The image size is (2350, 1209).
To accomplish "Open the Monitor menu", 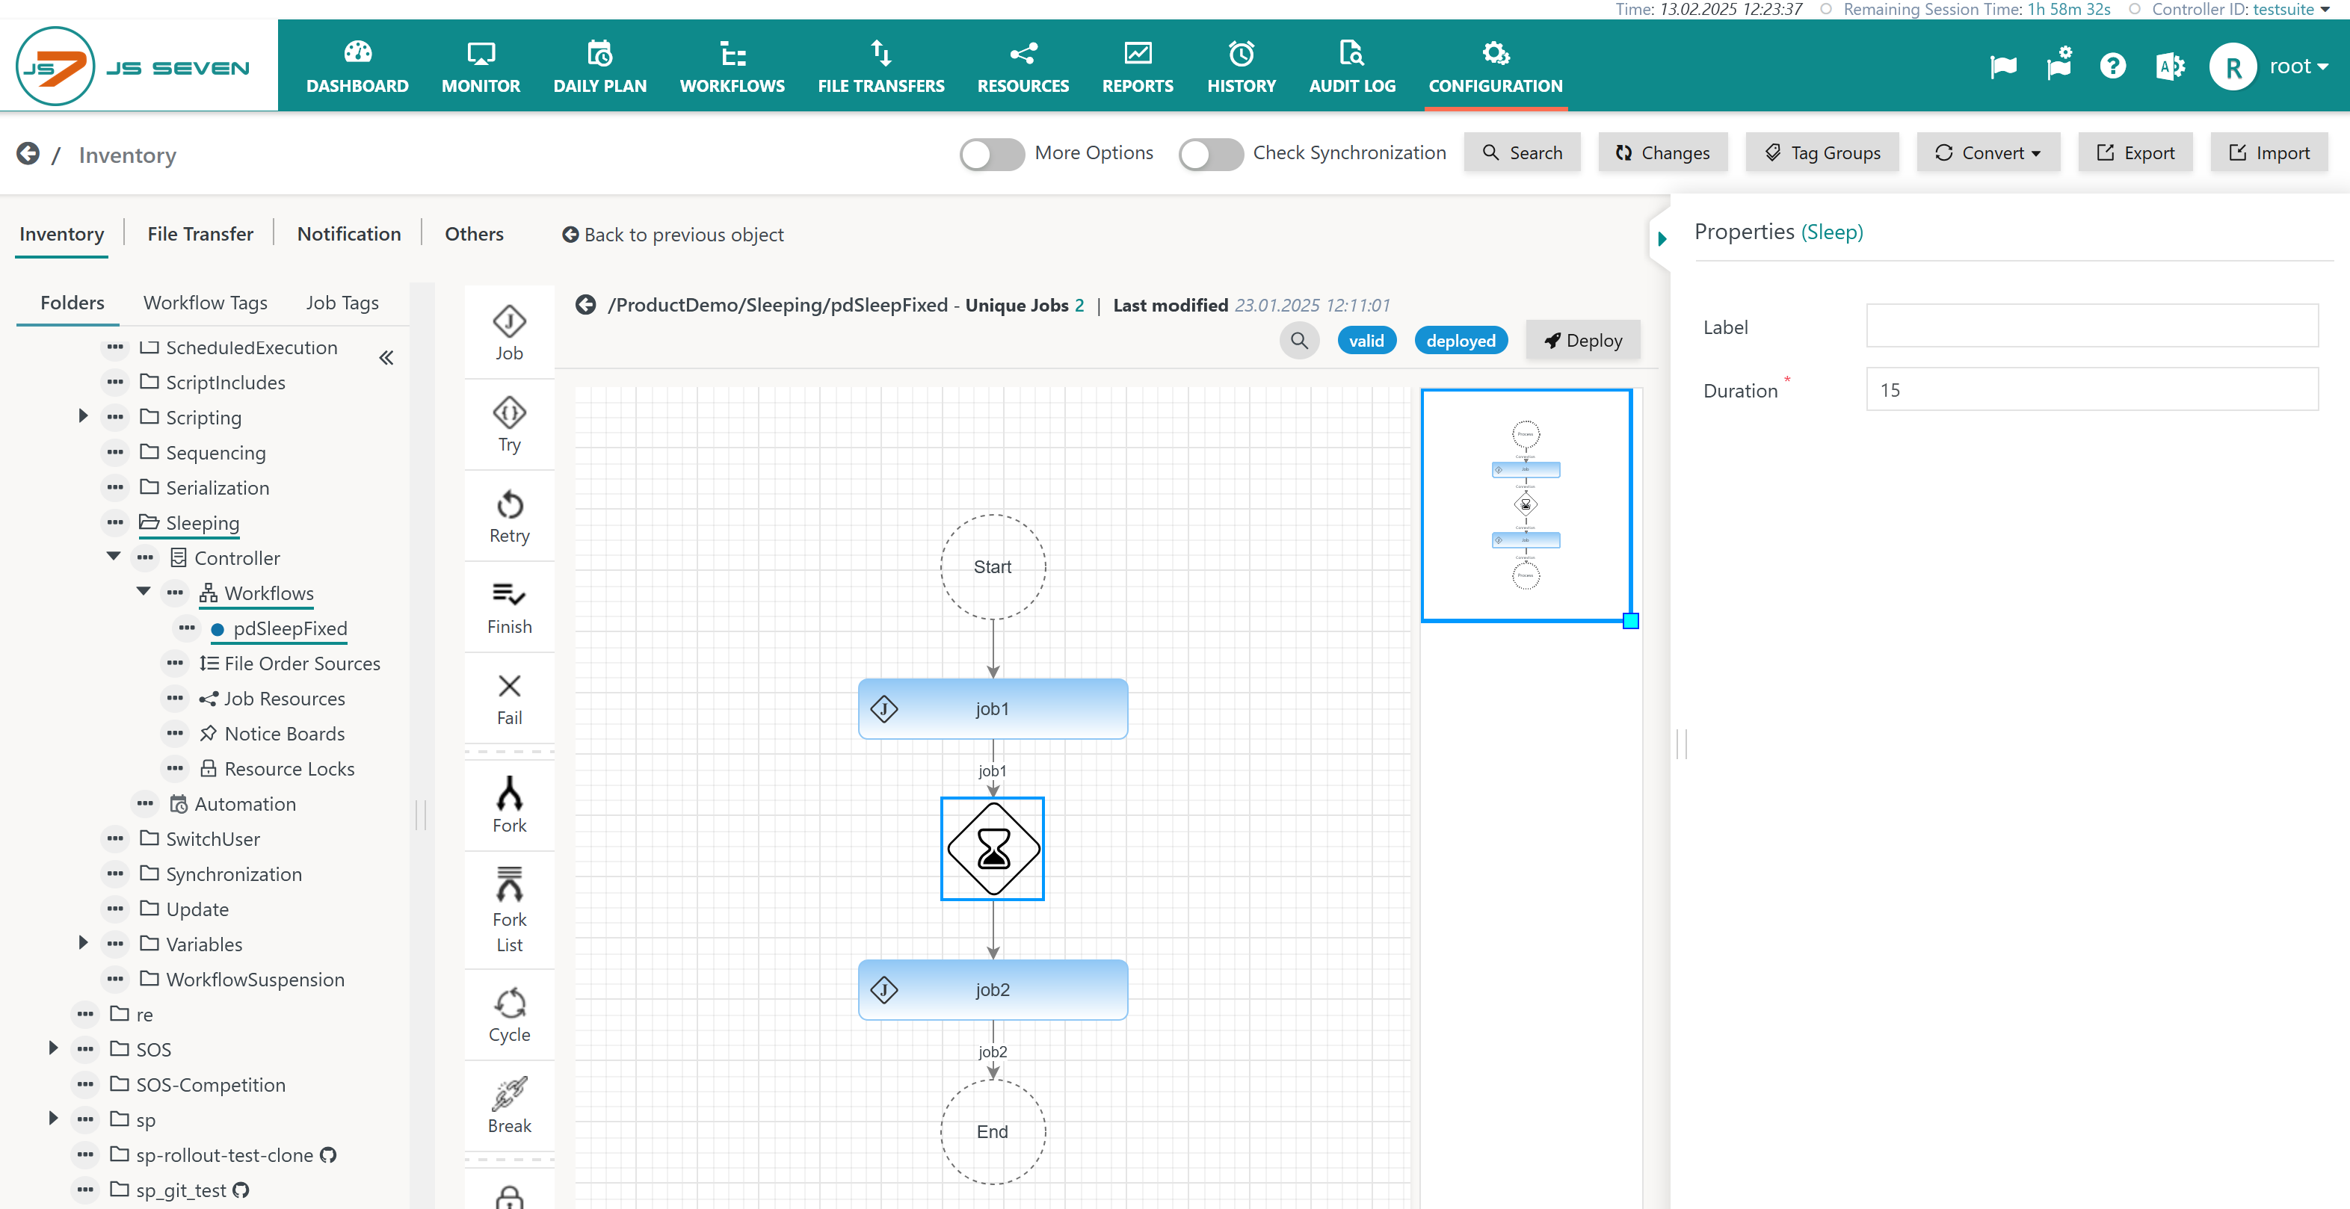I will (481, 67).
